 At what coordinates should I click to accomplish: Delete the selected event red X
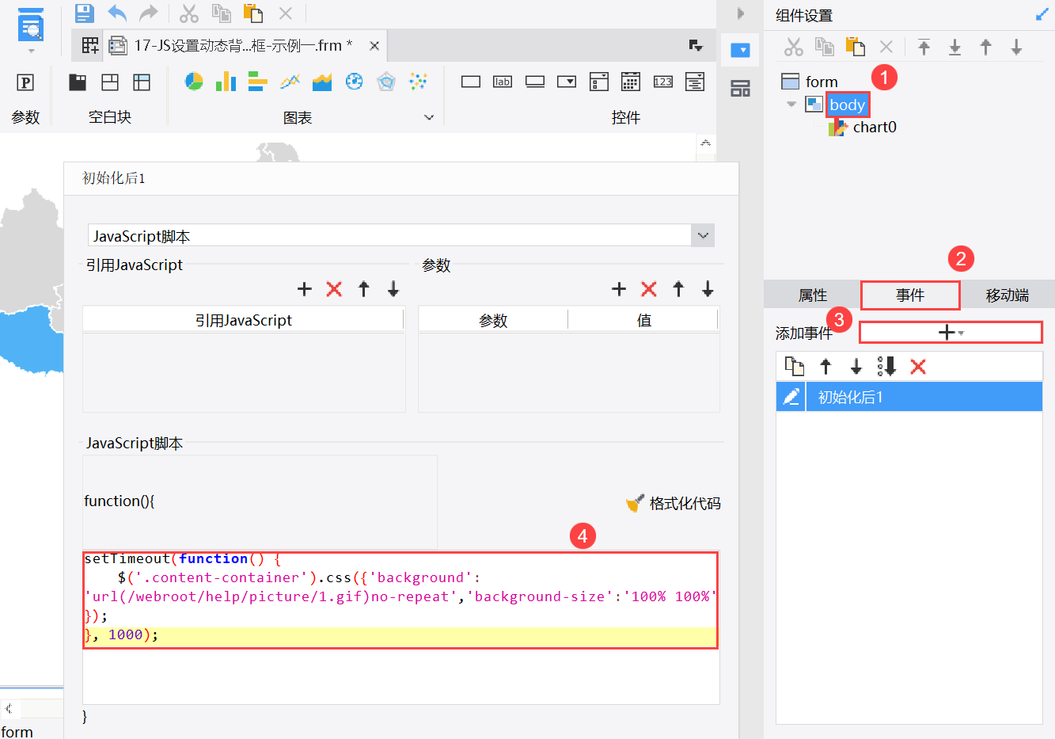(x=918, y=366)
